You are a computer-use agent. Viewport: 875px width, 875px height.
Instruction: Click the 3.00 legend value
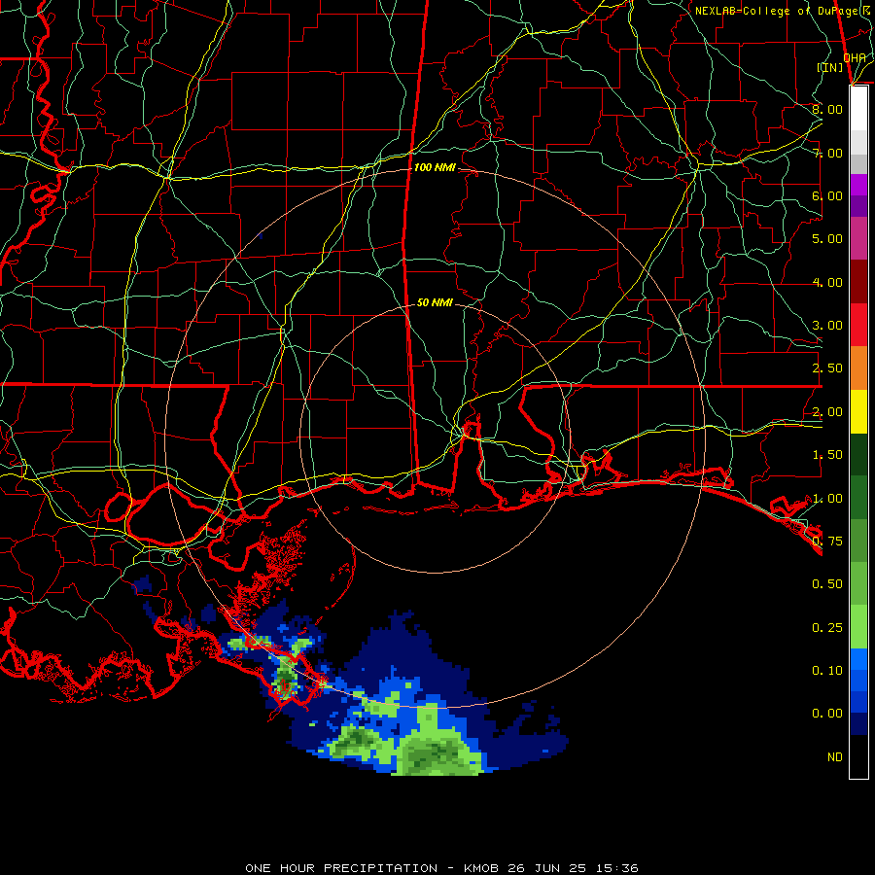[827, 326]
